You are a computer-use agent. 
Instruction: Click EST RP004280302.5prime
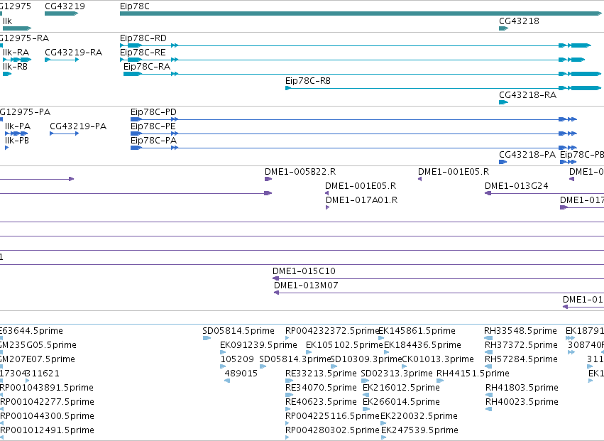pyautogui.click(x=332, y=431)
